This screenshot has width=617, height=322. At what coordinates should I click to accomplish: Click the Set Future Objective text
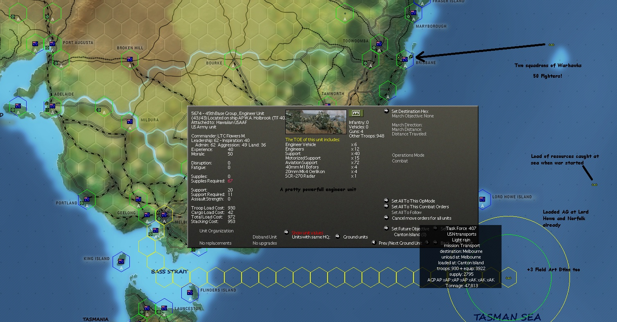click(410, 229)
